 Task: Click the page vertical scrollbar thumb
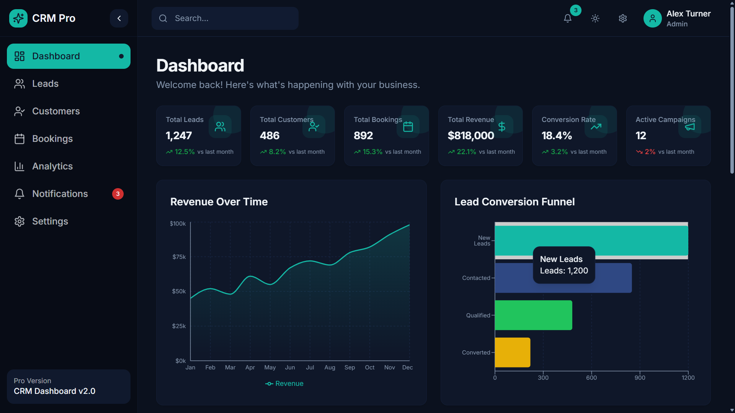pyautogui.click(x=732, y=90)
